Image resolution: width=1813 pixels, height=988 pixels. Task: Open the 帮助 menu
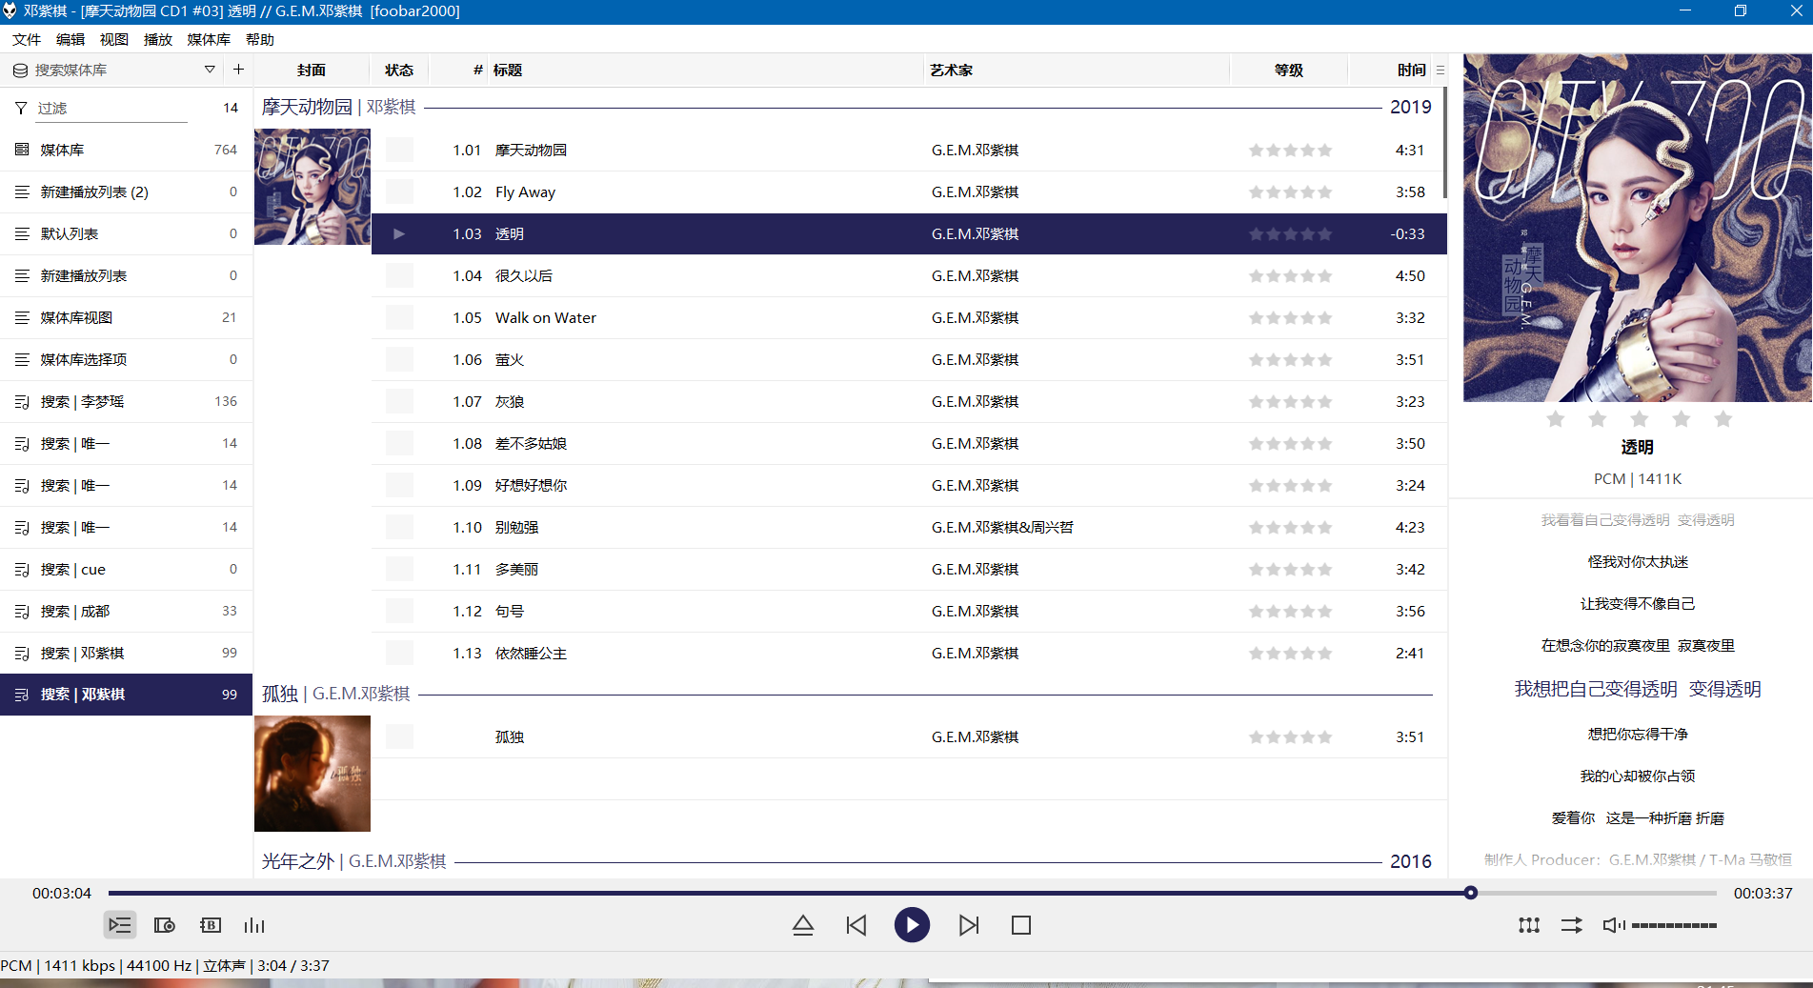tap(260, 39)
